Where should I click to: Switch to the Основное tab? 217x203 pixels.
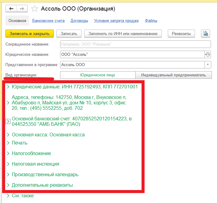[17, 21]
